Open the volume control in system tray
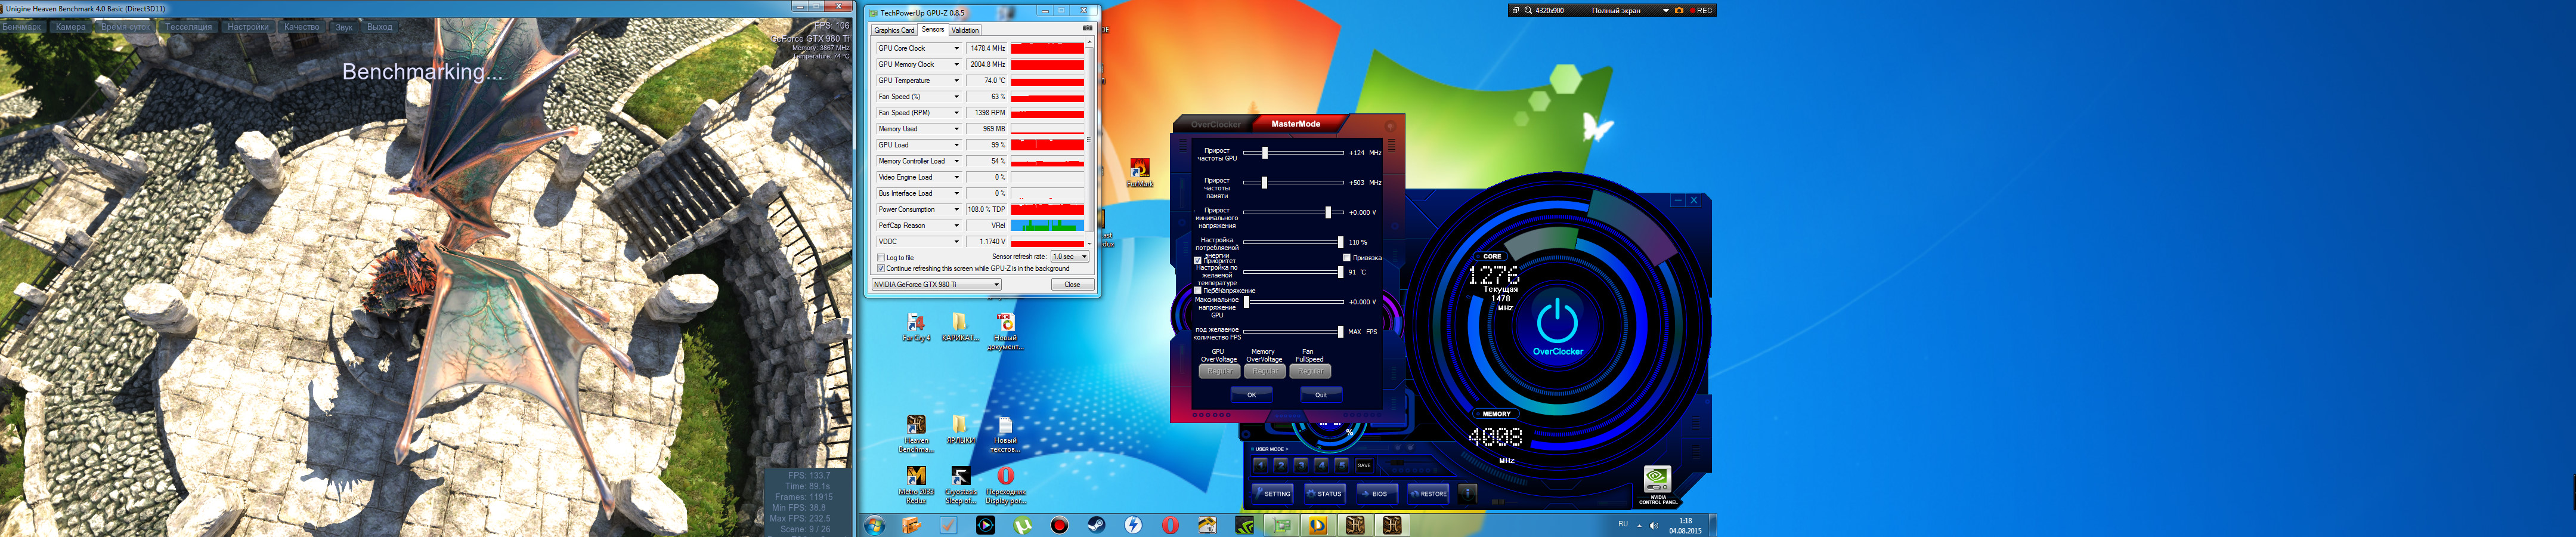Viewport: 2576px width, 537px height. tap(1654, 525)
